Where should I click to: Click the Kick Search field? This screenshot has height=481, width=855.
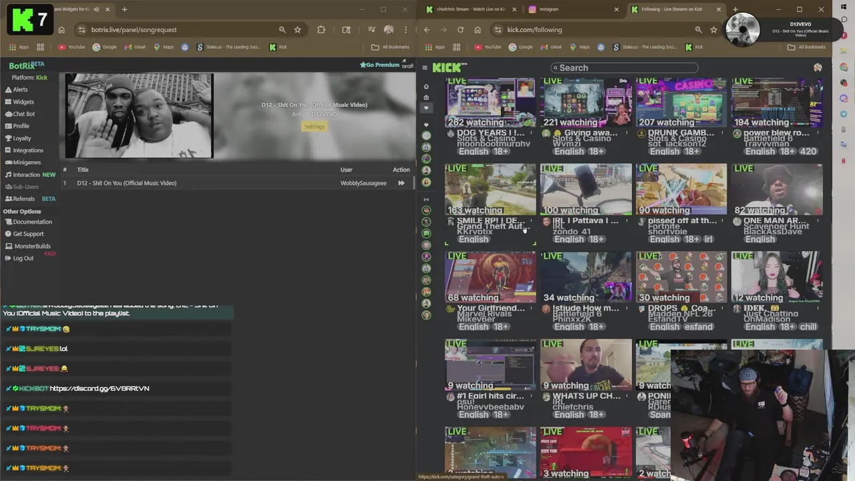point(625,67)
